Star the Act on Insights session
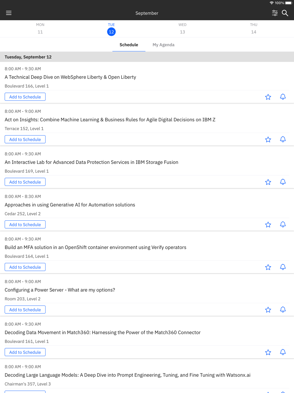The height and width of the screenshot is (393, 294). [x=268, y=140]
